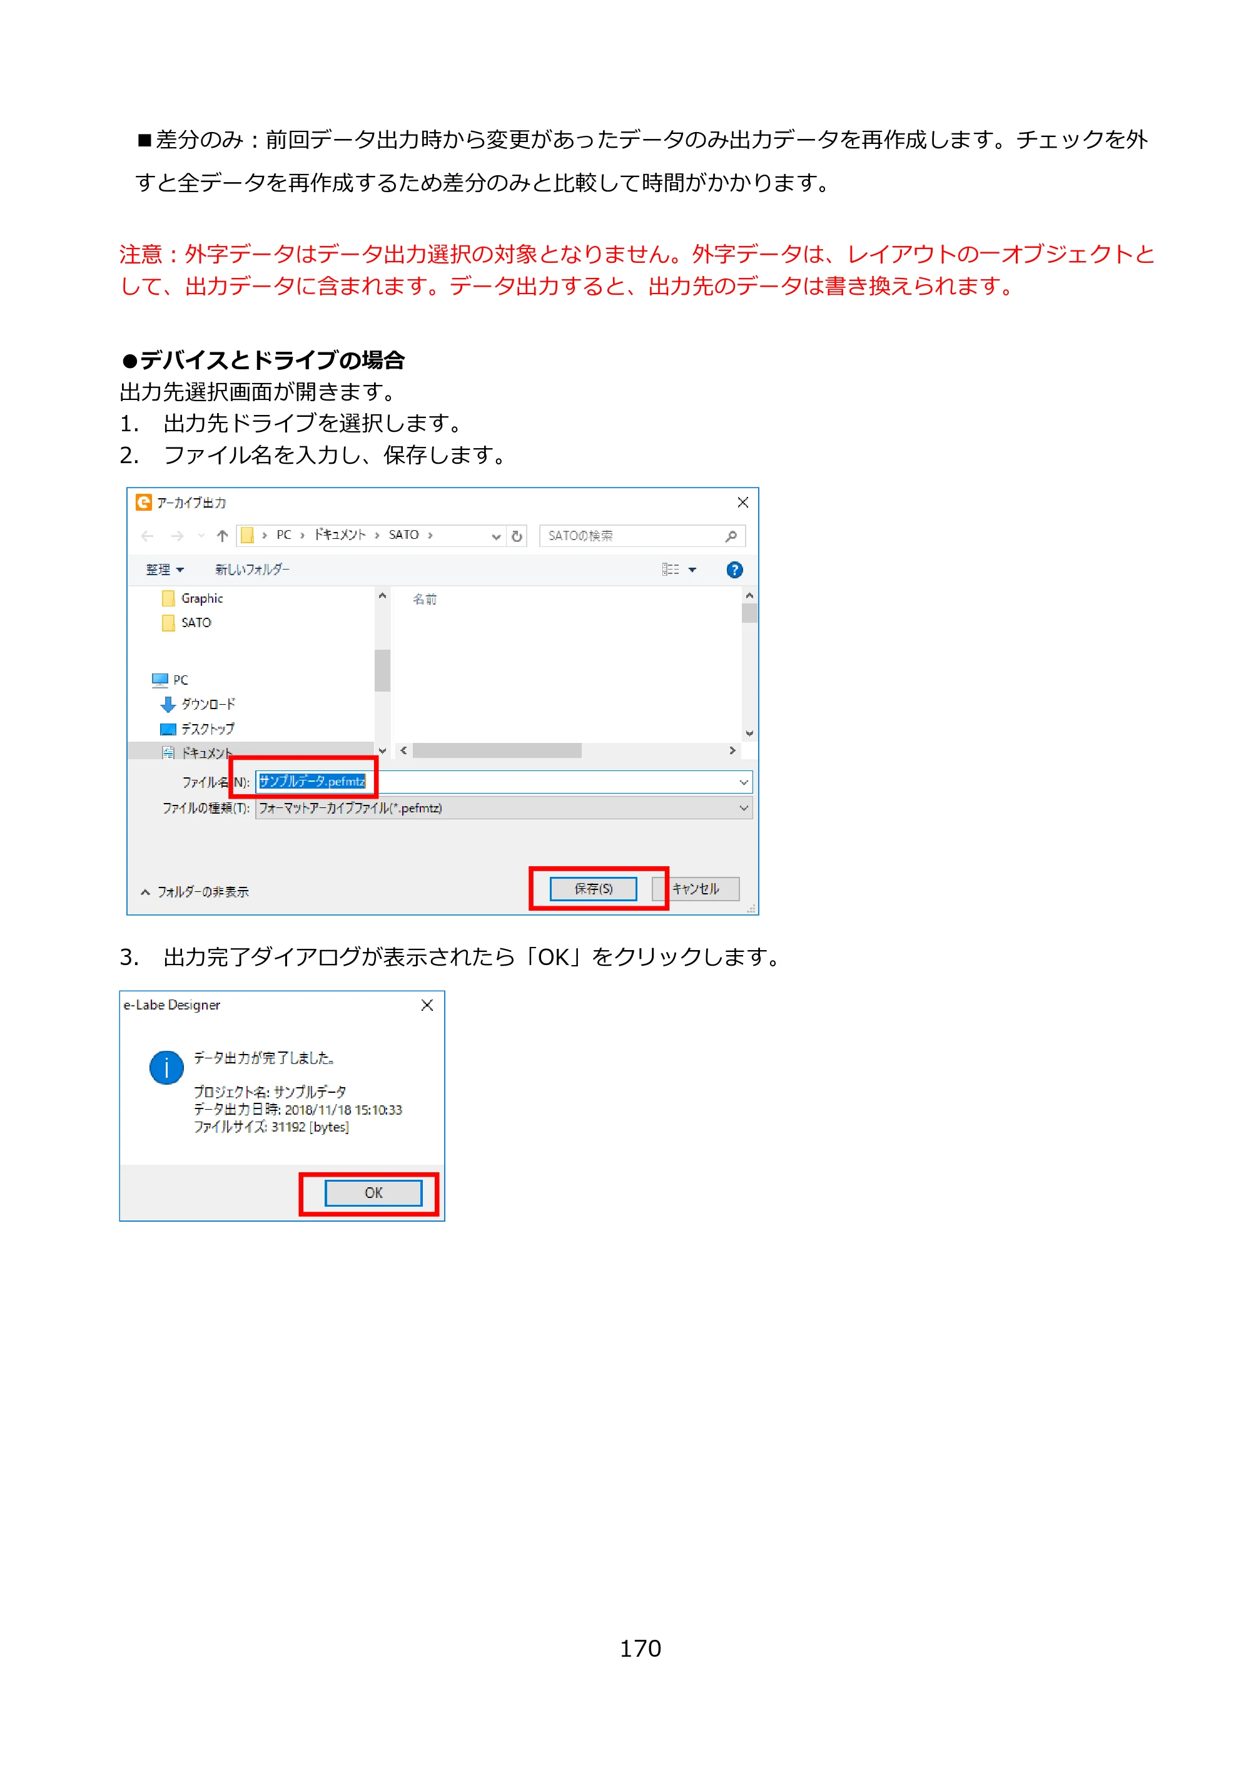Expand the address bar history dropdown
The width and height of the screenshot is (1251, 1770).
point(496,536)
